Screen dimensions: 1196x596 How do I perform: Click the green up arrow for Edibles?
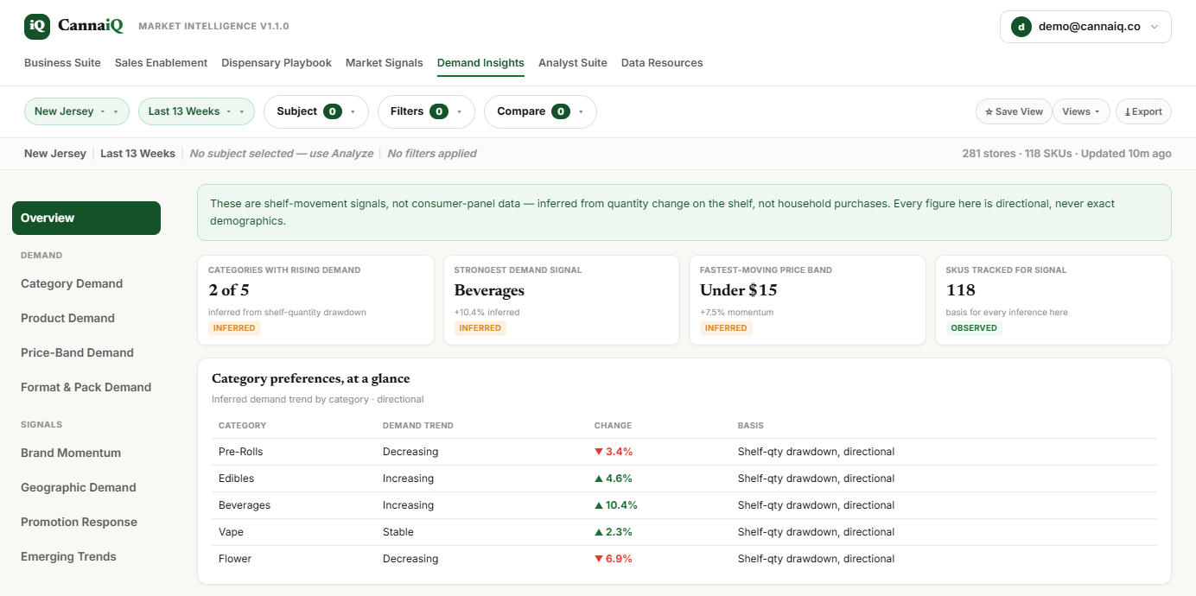point(598,479)
